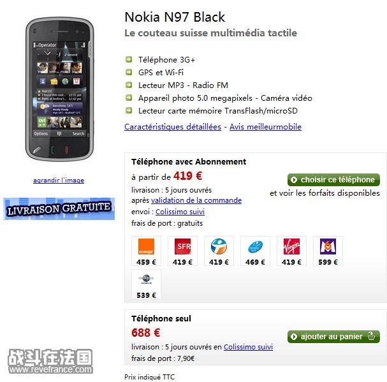The image size is (387, 382).
Task: Click the green arrow beside GPS et Wi-Fi
Action: (x=129, y=72)
